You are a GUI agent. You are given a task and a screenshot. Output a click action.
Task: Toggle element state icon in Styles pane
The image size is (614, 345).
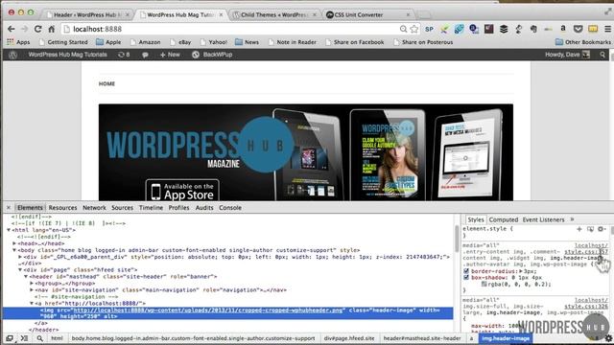[590, 229]
